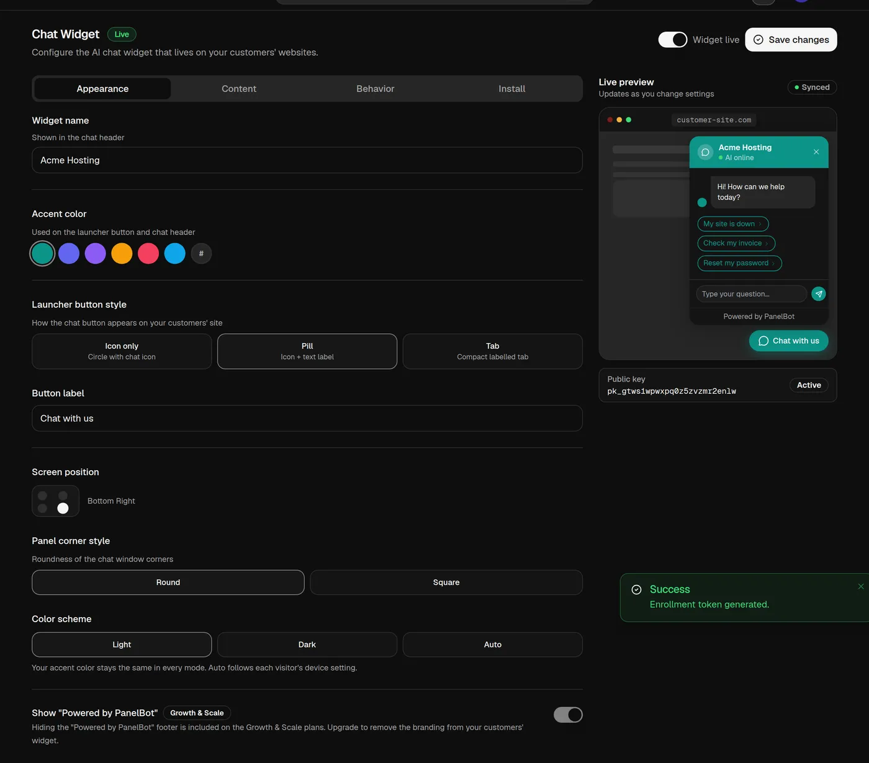Select the Dark color scheme
This screenshot has width=869, height=763.
[x=307, y=645]
